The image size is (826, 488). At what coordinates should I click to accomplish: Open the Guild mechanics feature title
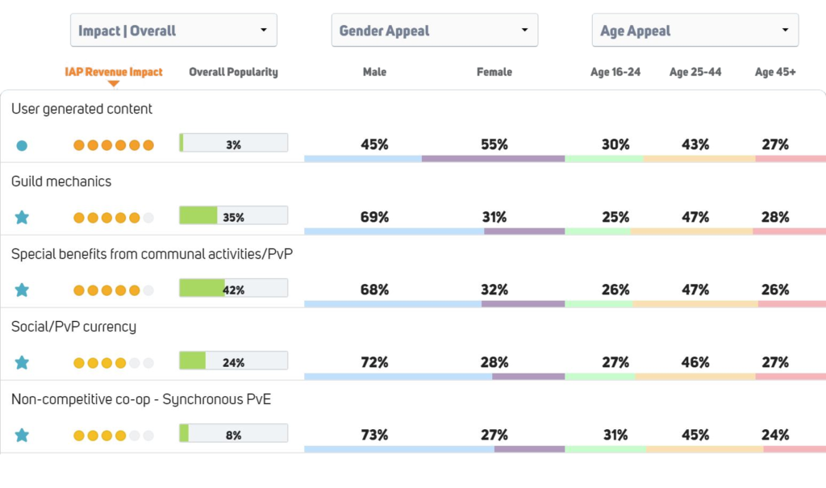[61, 181]
